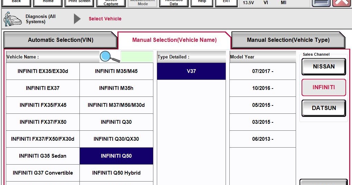The width and height of the screenshot is (352, 185).
Task: Switch to Automatic Selection(VIN) tab
Action: (x=60, y=40)
